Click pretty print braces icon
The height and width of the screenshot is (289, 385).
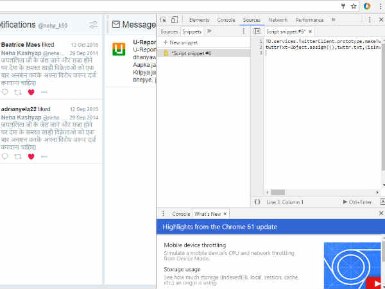[x=257, y=202]
